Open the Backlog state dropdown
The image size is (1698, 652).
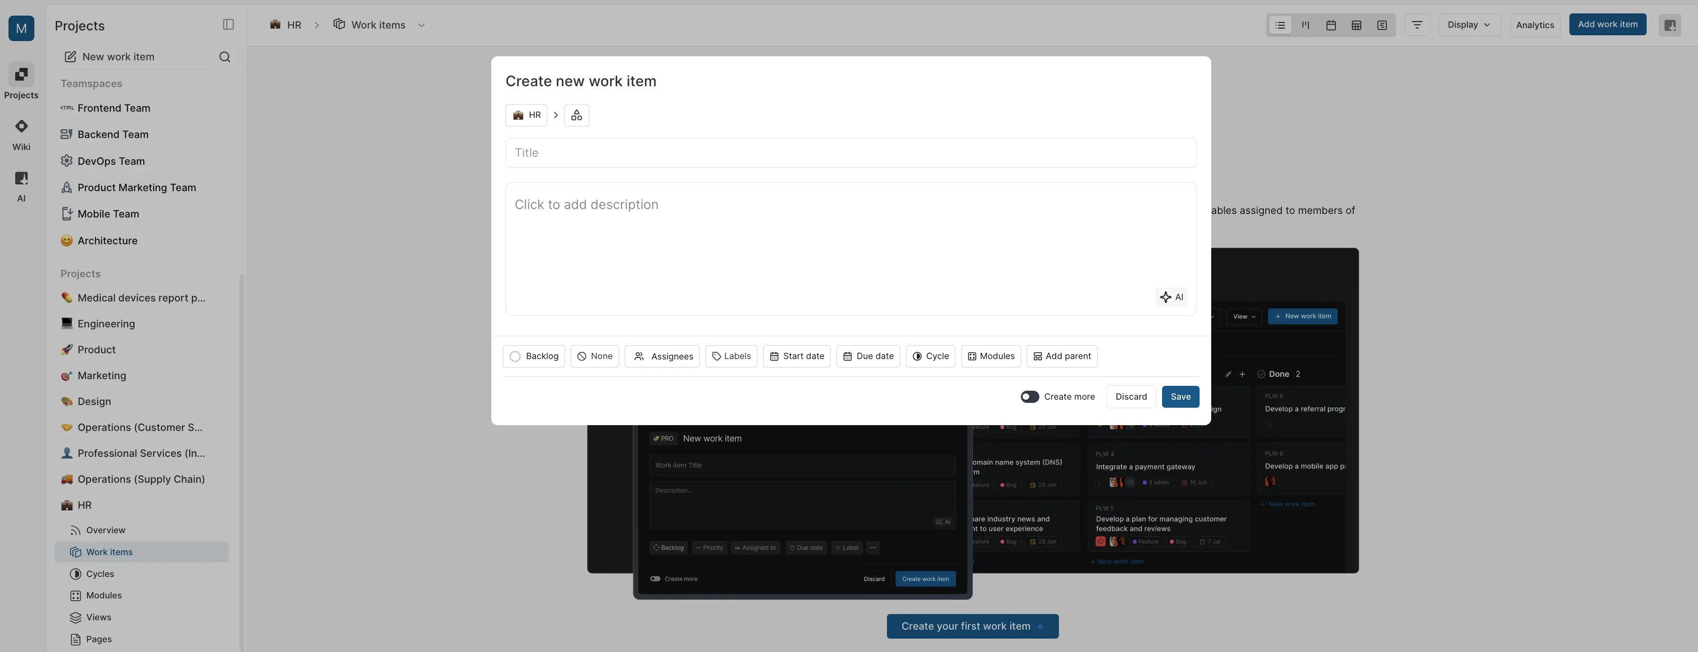(533, 357)
